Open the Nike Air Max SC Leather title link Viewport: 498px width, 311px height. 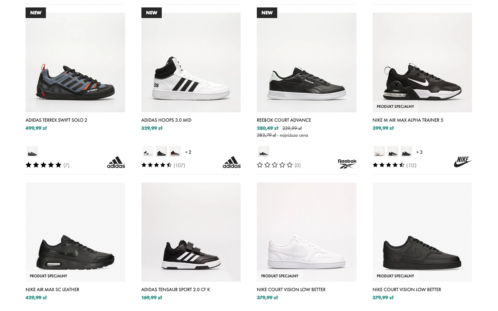pos(52,289)
